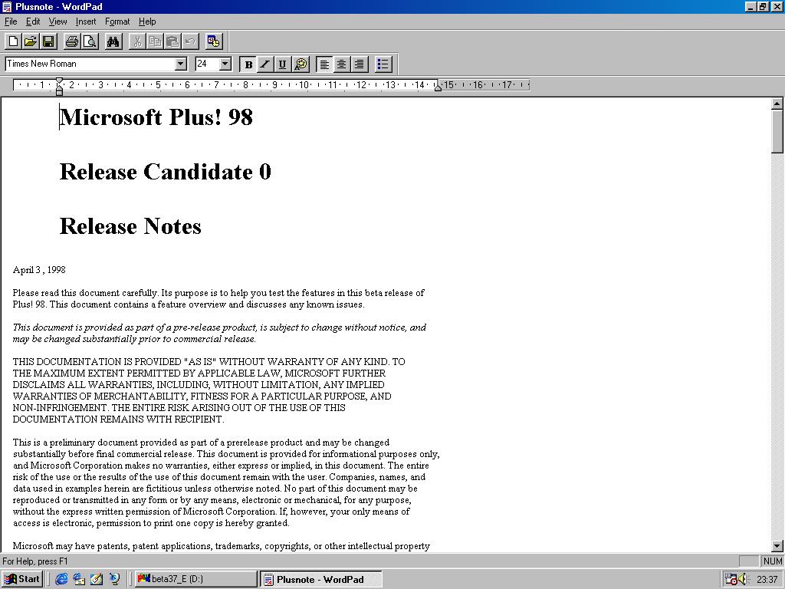Open the File menu

click(11, 21)
